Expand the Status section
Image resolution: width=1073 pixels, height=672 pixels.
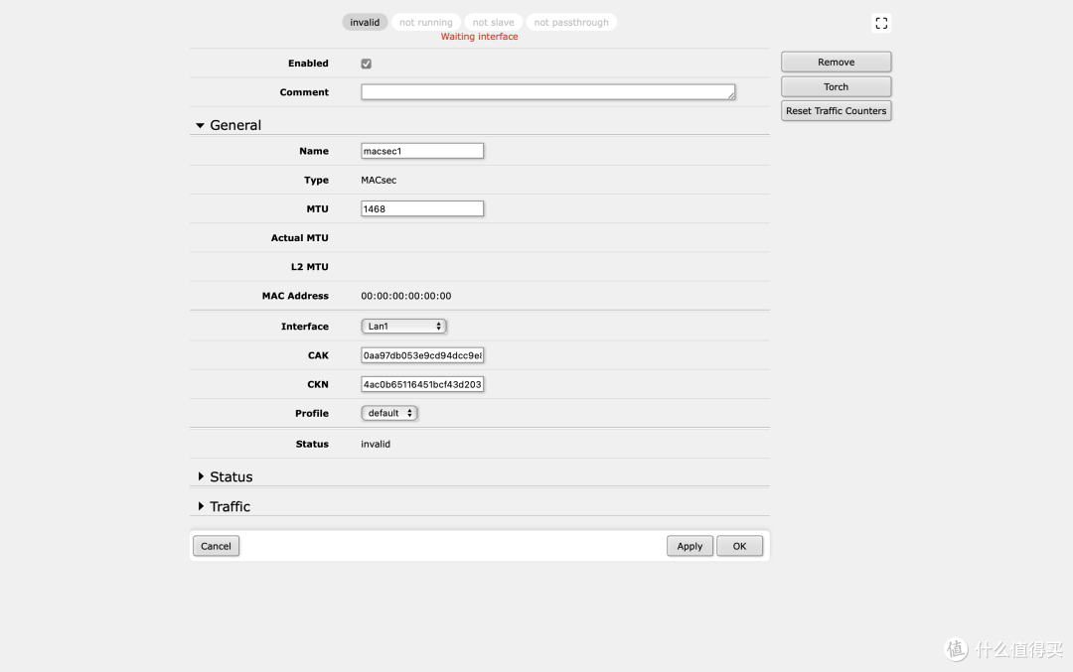[225, 476]
